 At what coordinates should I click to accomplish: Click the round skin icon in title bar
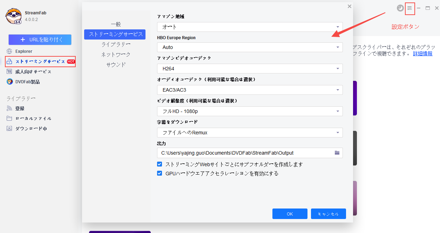pyautogui.click(x=400, y=8)
